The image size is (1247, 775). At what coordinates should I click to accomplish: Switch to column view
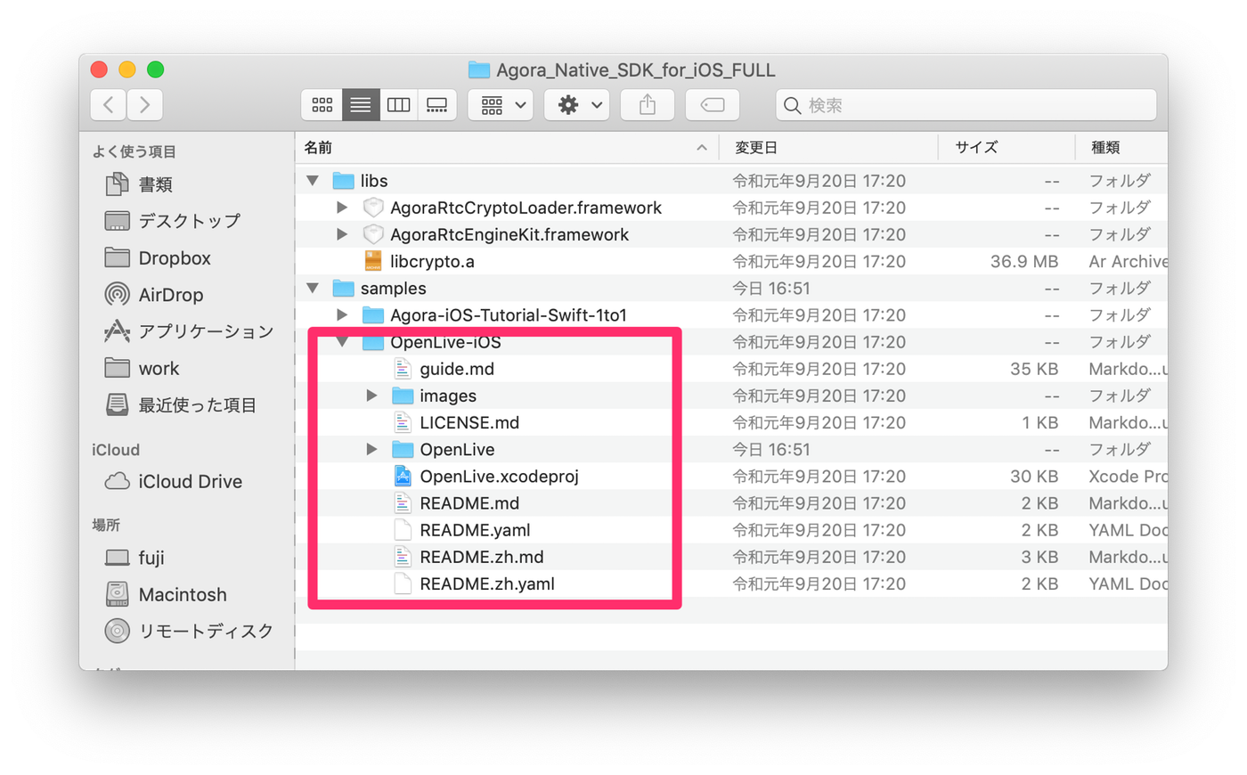pyautogui.click(x=398, y=105)
